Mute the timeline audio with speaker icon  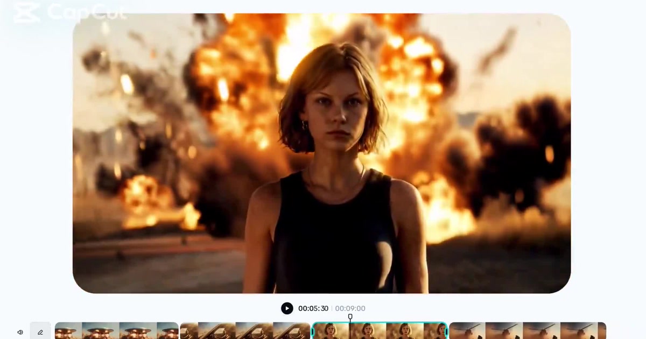[20, 332]
